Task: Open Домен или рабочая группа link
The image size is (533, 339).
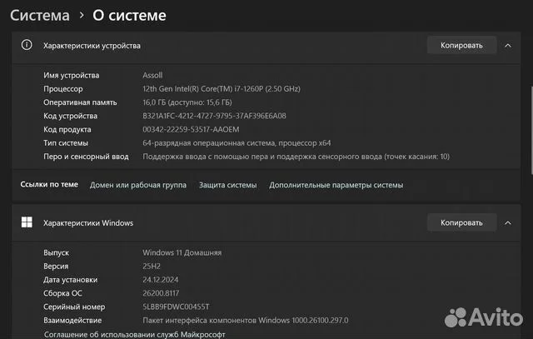Action: [138, 185]
